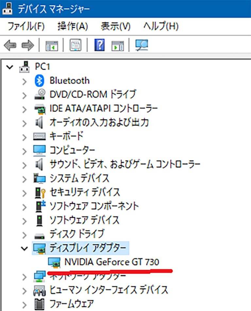This screenshot has width=251, height=311.
Task: Expand オーディオの入力および出力 category
Action: (x=24, y=123)
